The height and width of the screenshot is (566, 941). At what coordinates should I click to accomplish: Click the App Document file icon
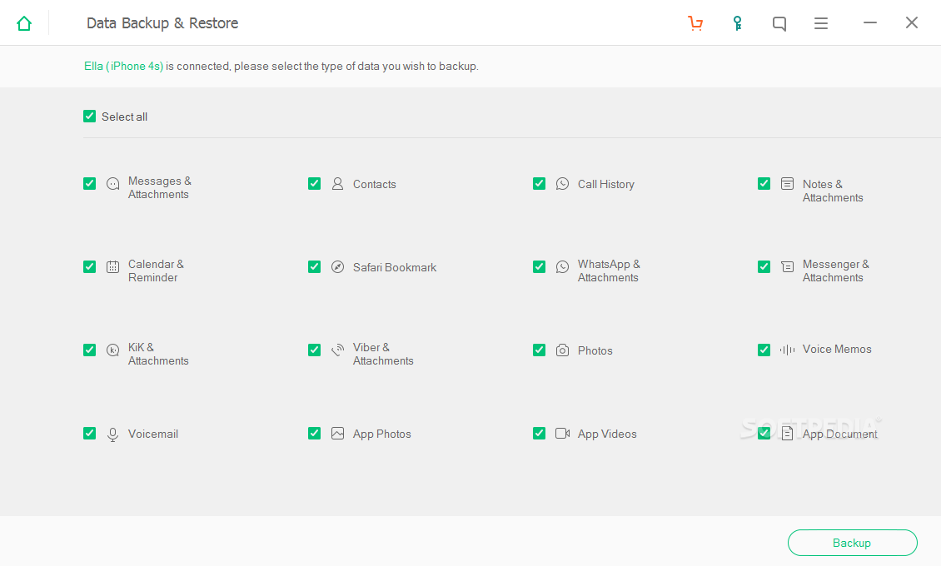[x=788, y=434]
